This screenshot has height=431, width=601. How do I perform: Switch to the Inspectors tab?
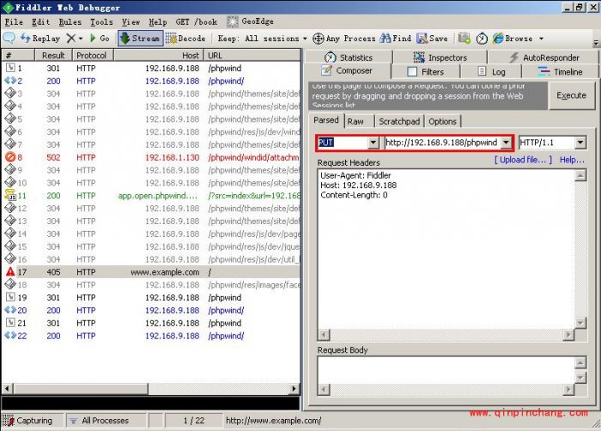click(x=440, y=58)
